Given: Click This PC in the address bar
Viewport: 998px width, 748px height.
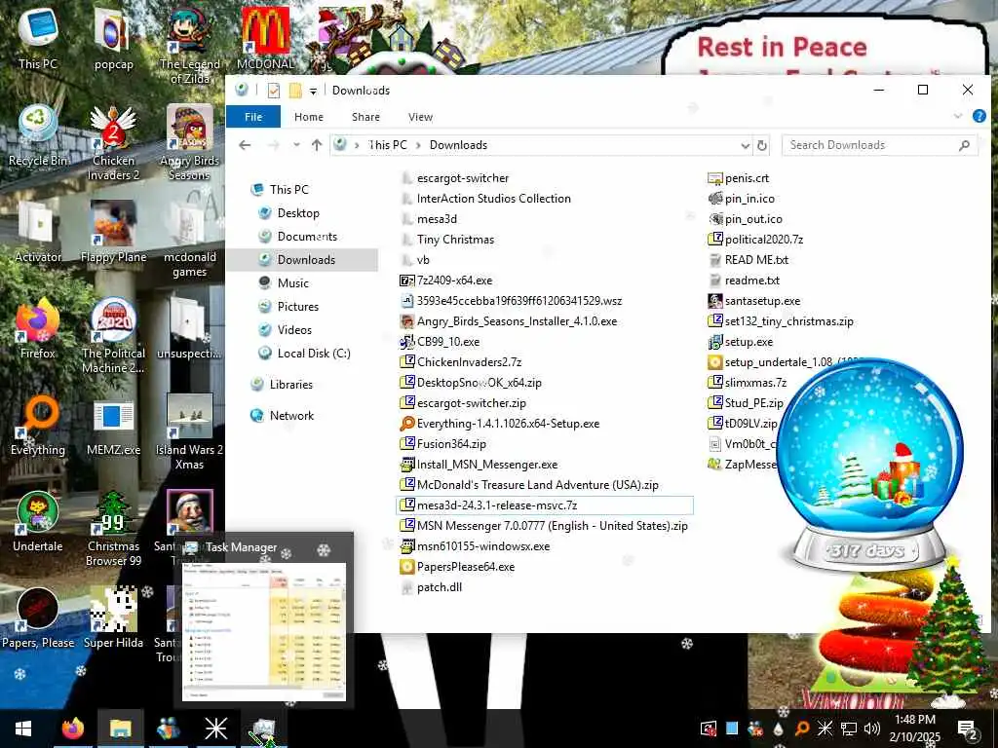Looking at the screenshot, I should 388,145.
